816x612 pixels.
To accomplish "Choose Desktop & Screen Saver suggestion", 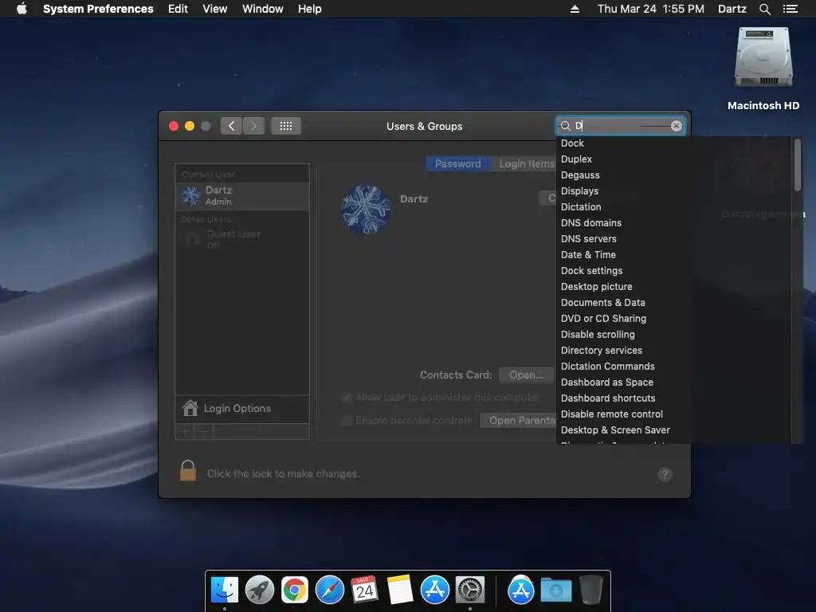I will point(615,430).
